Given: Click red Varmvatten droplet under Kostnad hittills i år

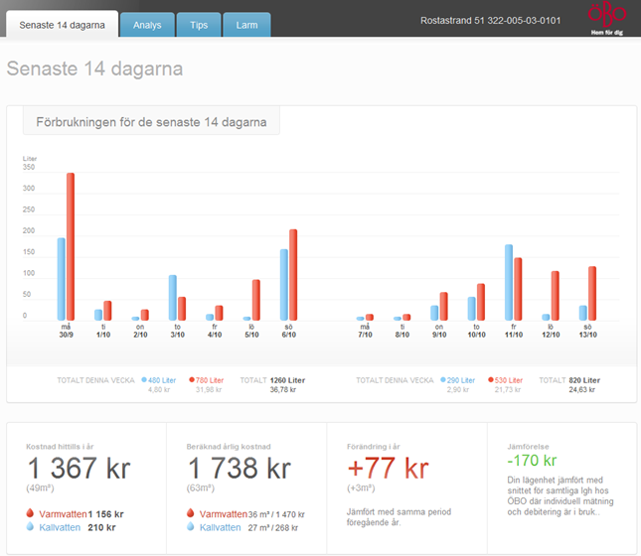Looking at the screenshot, I should (x=31, y=514).
